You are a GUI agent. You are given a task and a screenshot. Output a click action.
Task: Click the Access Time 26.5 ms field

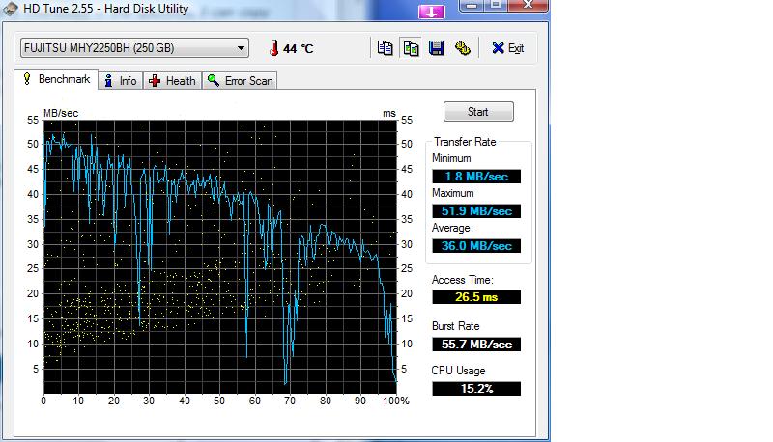coord(476,297)
